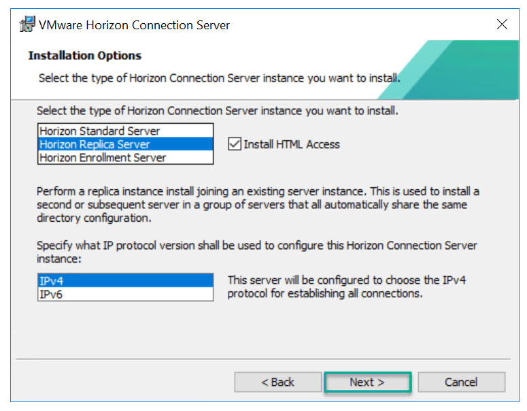
Task: Choose Horizon Replica Server in the list
Action: point(95,144)
